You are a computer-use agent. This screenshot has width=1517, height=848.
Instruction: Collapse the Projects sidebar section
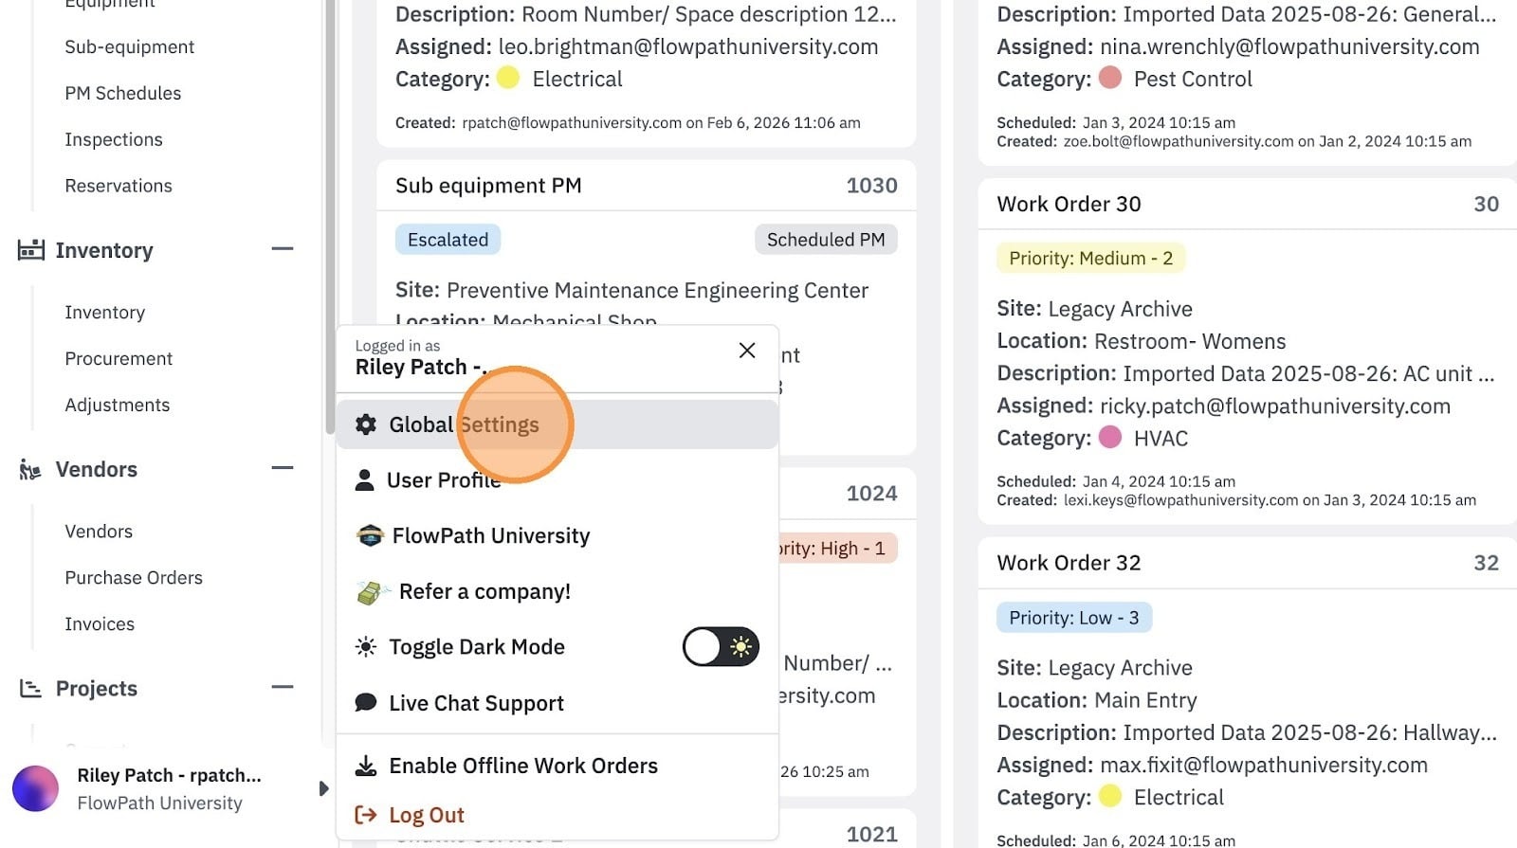[283, 688]
